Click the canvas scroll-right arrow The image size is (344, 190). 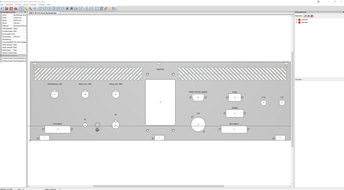pos(290,186)
